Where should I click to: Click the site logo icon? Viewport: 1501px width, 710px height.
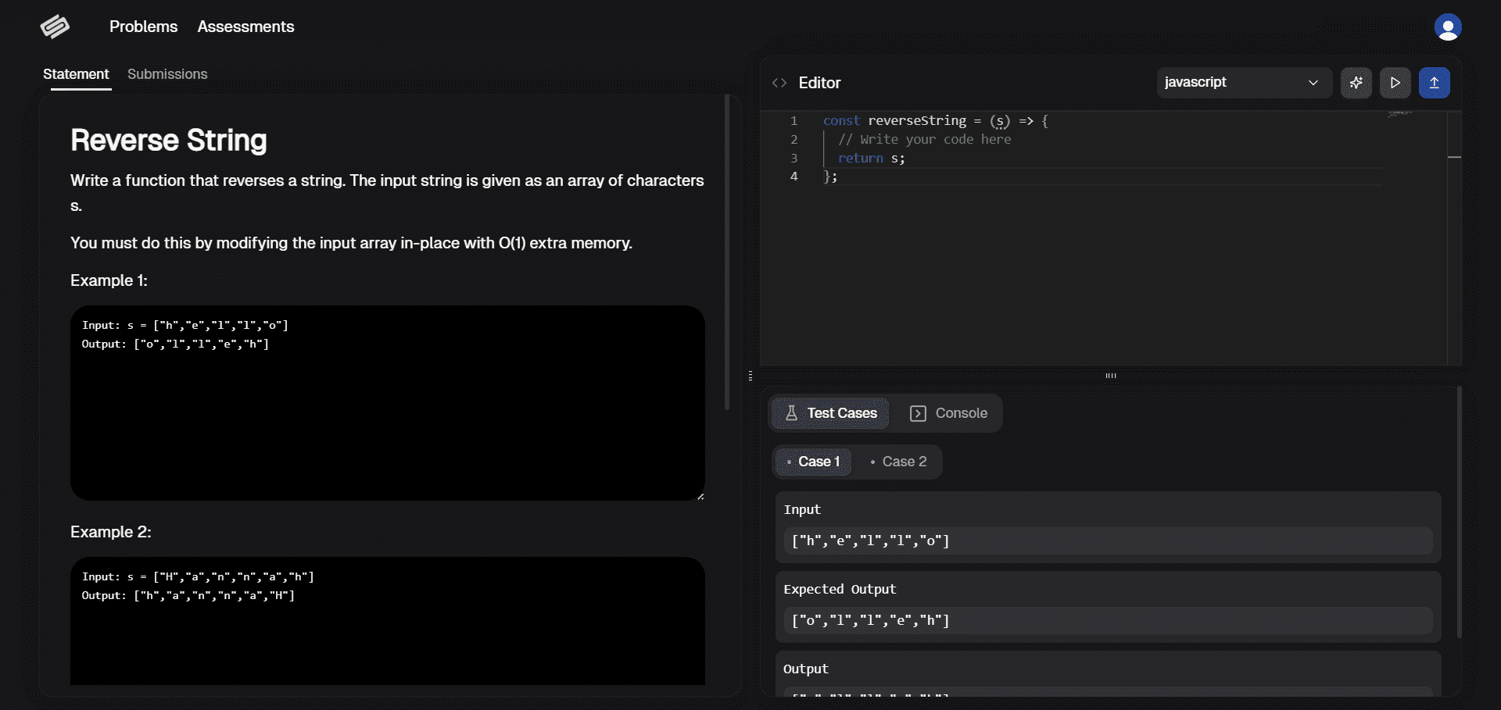point(55,27)
